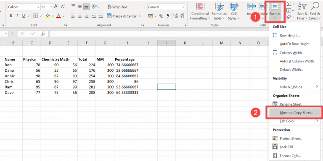Apply the yellow Fill Color
Screen dimensions: 323x161
point(48,16)
